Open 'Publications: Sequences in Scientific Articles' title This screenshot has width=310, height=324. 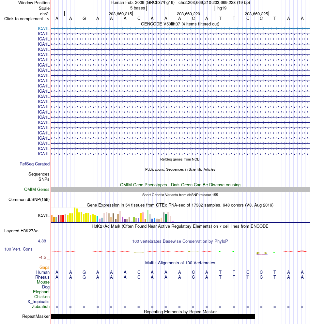[180, 169]
